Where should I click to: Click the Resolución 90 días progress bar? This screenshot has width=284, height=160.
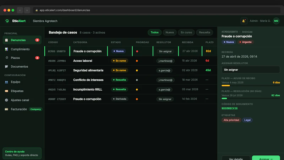pyautogui.click(x=251, y=98)
